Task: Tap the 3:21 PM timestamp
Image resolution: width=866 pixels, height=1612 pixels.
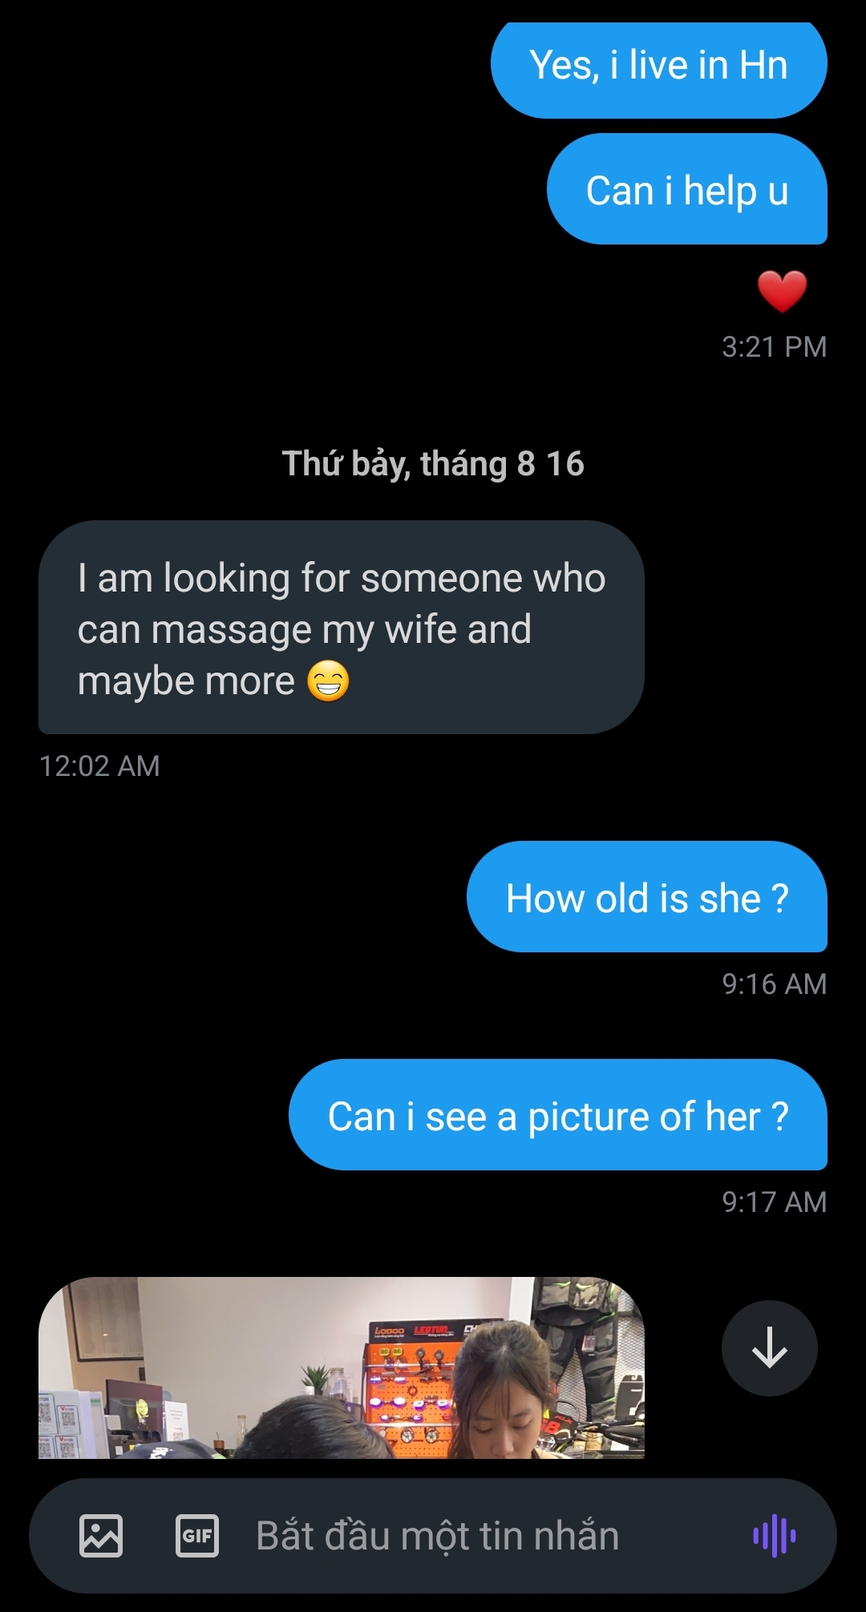Action: 774,347
